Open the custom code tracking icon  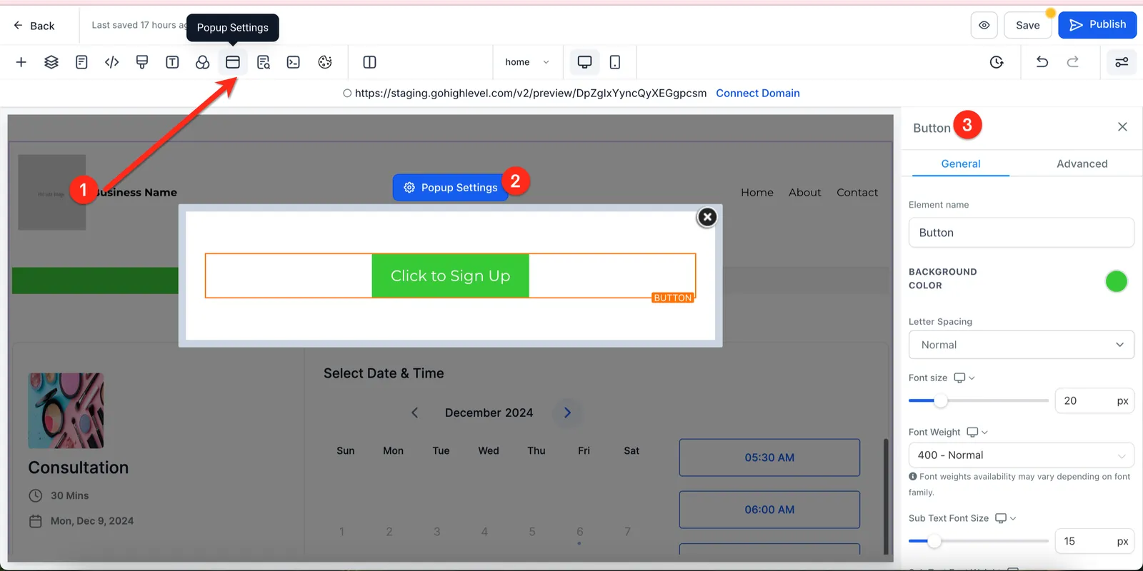tap(112, 62)
